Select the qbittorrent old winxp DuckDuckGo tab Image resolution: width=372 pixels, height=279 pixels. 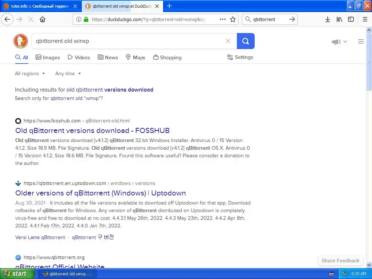pyautogui.click(x=122, y=6)
